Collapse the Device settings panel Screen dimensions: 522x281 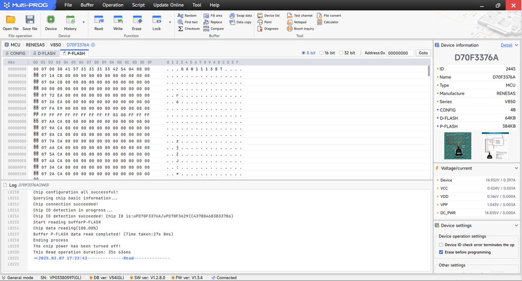[x=516, y=226]
